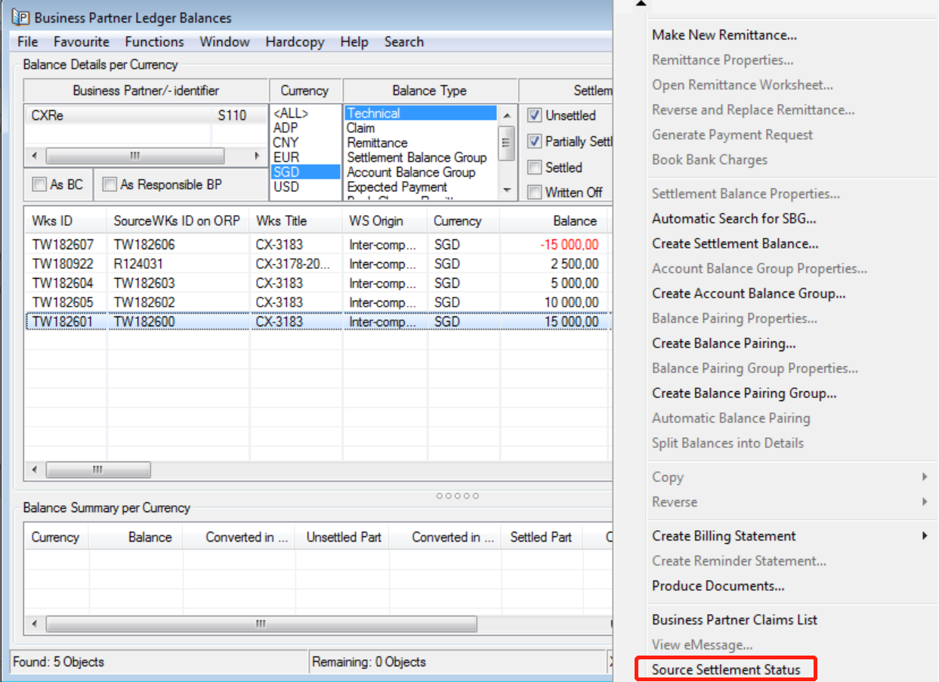939x682 pixels.
Task: Select Automatic Search for SBG
Action: coord(734,219)
